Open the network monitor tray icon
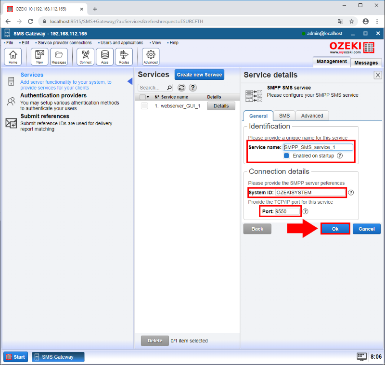Screen dimensions: 385x365 361,357
